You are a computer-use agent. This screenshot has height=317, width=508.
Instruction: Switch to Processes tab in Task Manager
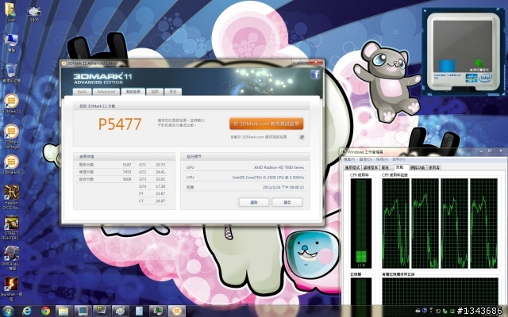tap(371, 167)
